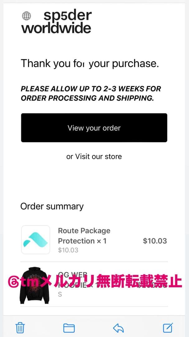Click the hoodie size S label
This screenshot has width=189, height=337.
tap(60, 294)
